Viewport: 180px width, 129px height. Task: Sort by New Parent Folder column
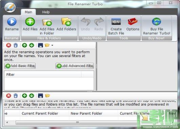point(93,113)
